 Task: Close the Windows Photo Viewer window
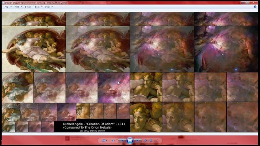click(x=253, y=2)
